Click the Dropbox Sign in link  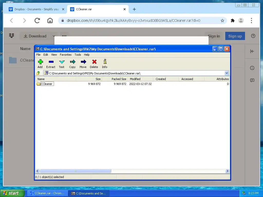coord(214,36)
